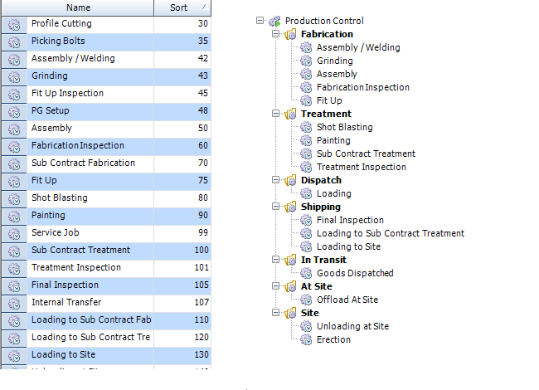Collapse the Fabrication tree group

point(276,34)
